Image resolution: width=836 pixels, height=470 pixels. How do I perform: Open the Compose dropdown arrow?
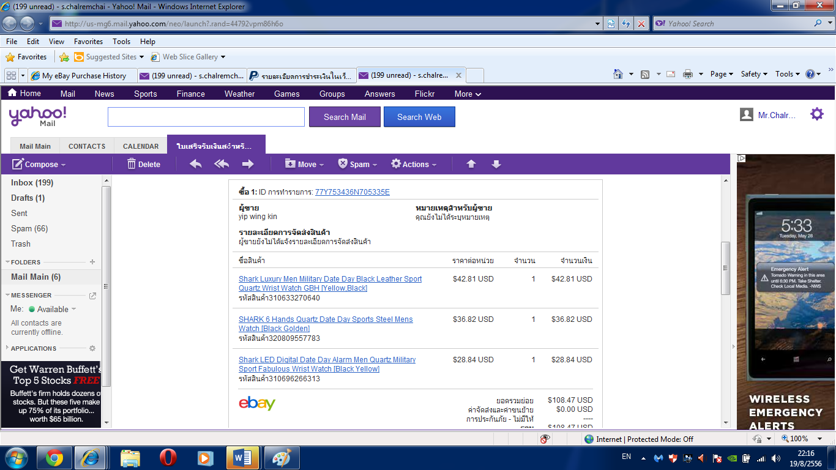coord(63,165)
